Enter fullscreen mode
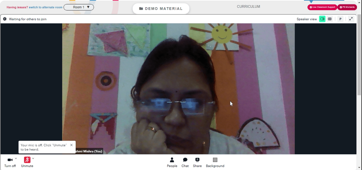 click(351, 19)
